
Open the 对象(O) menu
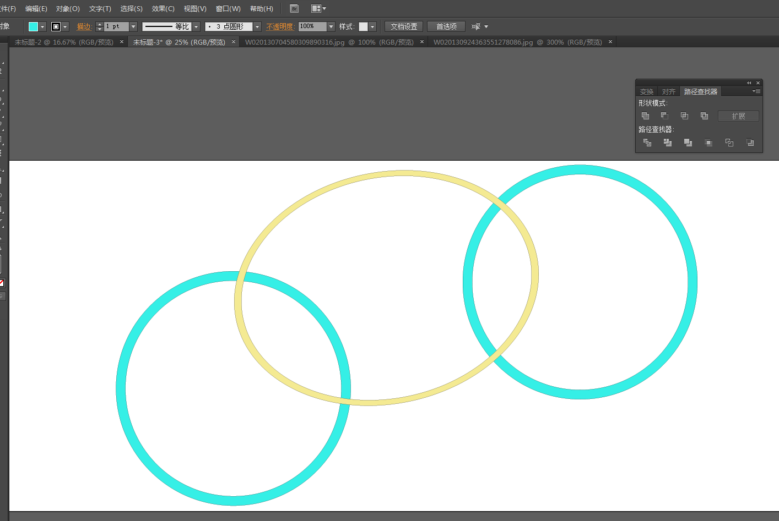tap(68, 9)
